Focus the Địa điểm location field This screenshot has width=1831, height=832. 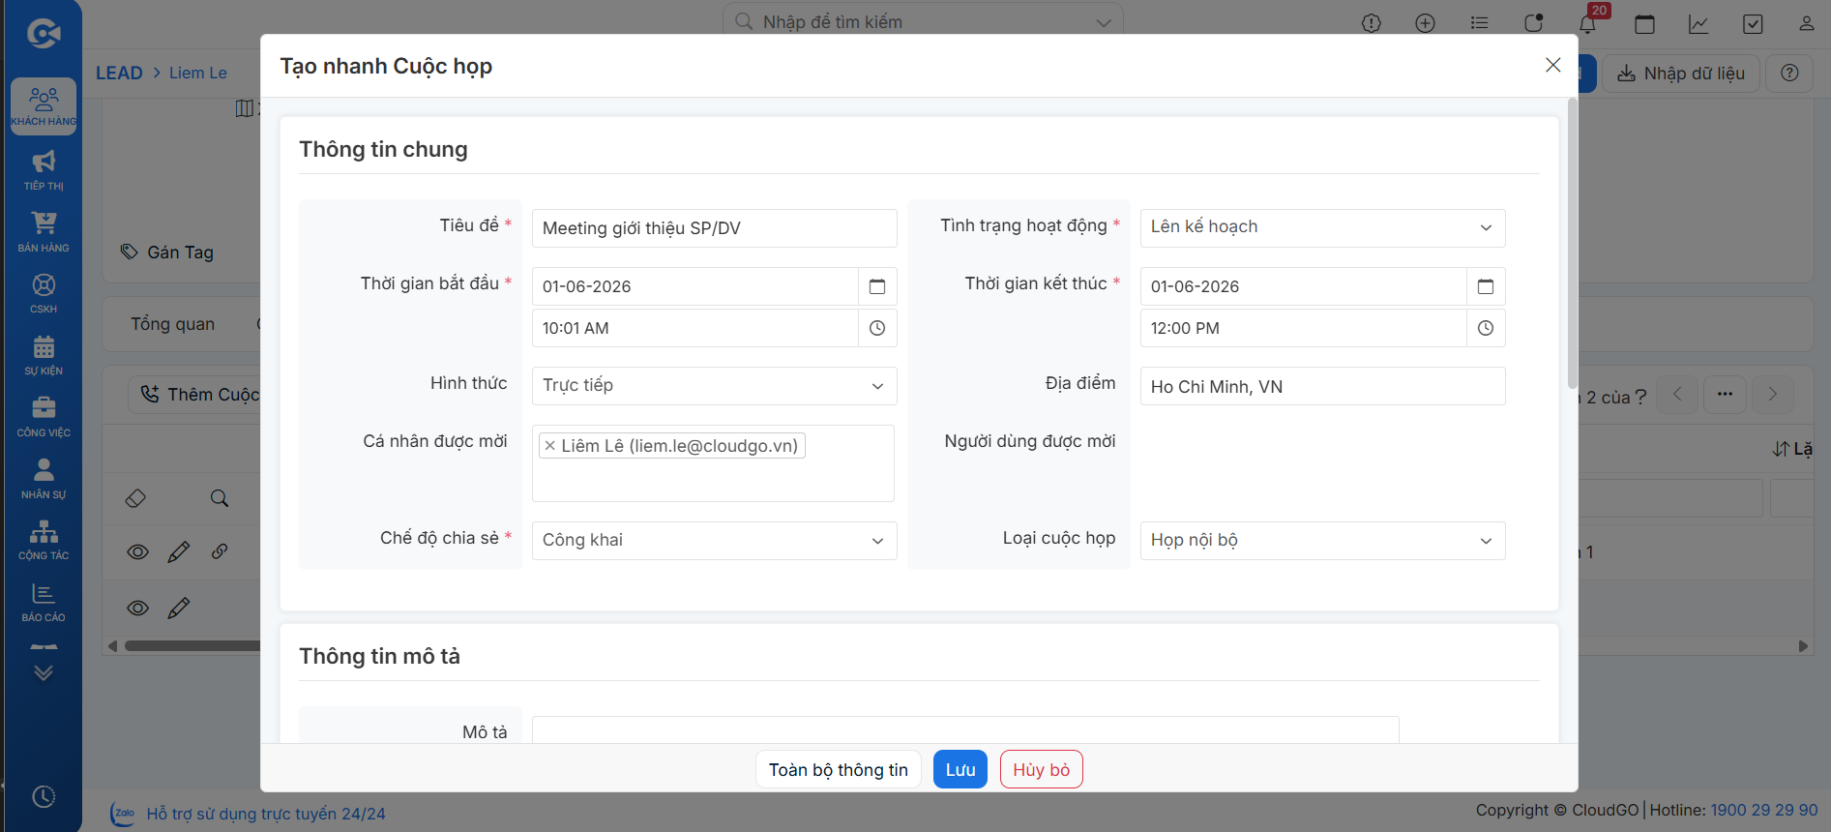(1322, 386)
